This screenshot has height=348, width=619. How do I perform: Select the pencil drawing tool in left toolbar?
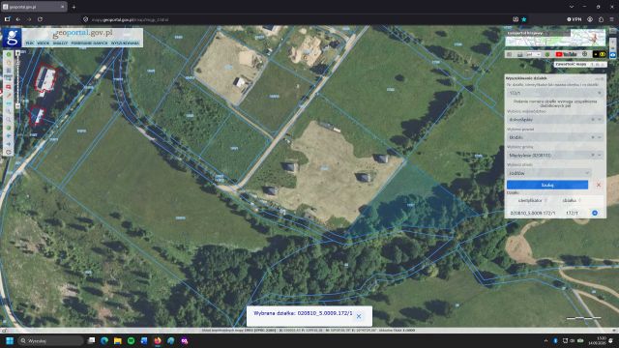(9, 95)
